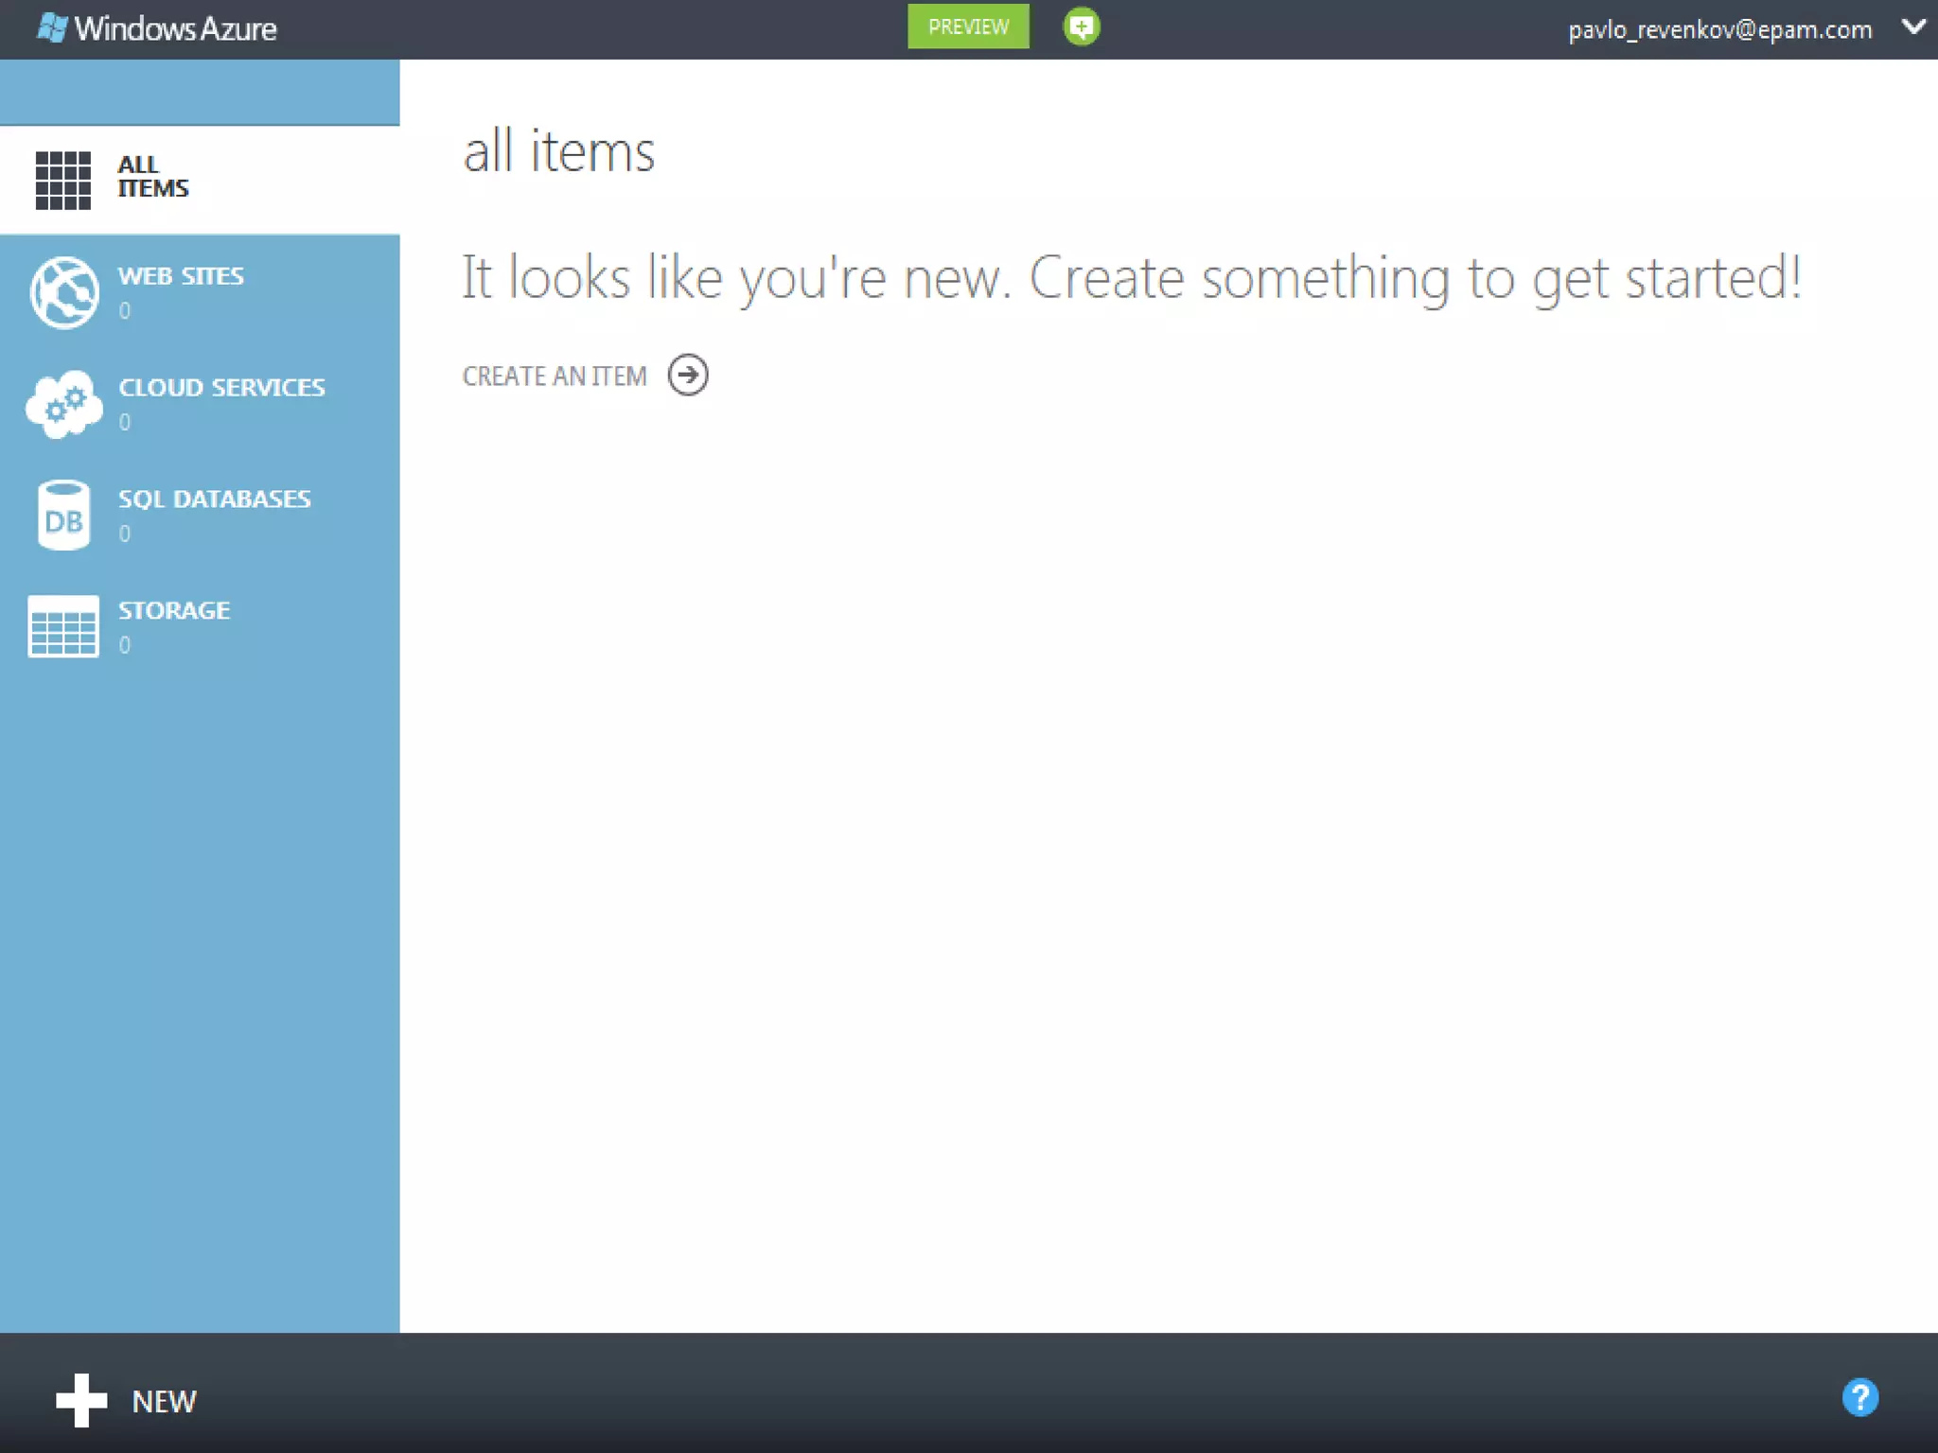Open the pavlo_revenkov@epam.com account menu
1938x1453 pixels.
(x=1719, y=29)
